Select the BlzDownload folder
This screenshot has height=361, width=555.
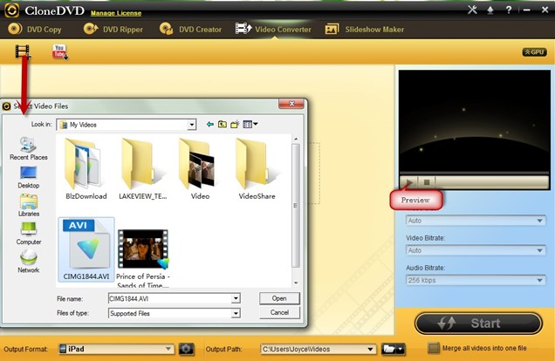point(86,169)
